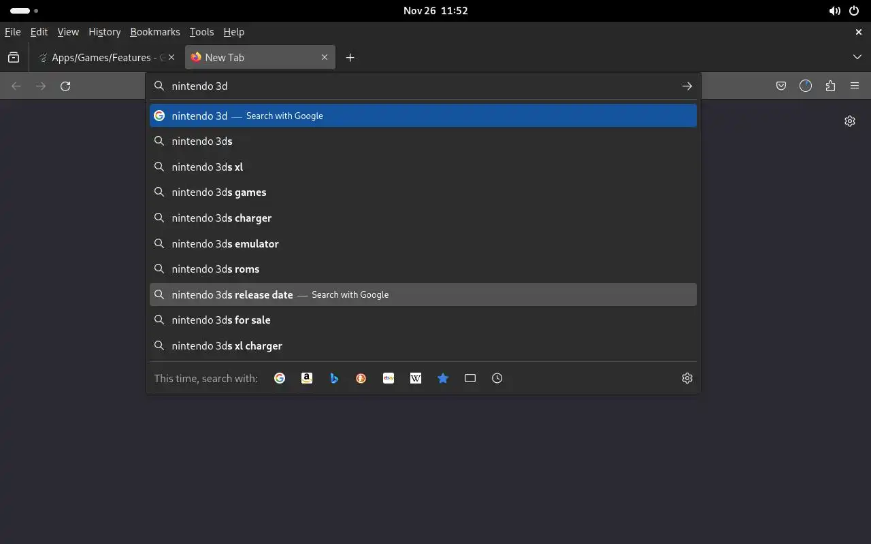Image resolution: width=871 pixels, height=544 pixels.
Task: Search this time with DuckDuckGo
Action: (361, 378)
